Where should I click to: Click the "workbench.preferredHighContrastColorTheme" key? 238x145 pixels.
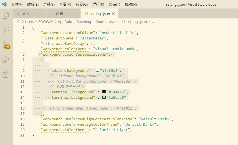tap(87, 119)
